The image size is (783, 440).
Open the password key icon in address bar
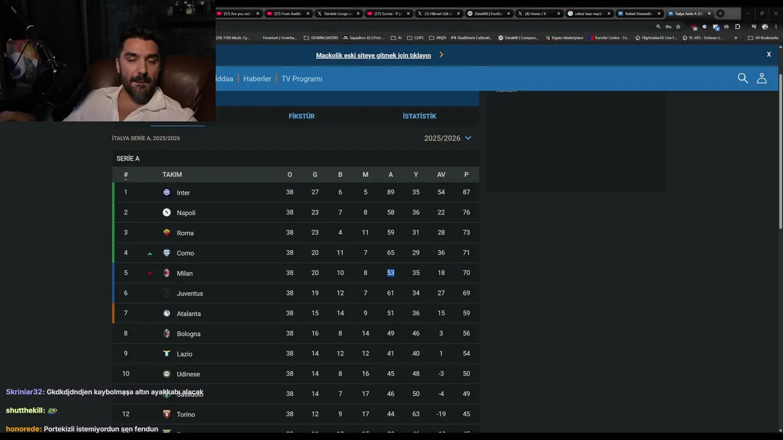coord(668,27)
